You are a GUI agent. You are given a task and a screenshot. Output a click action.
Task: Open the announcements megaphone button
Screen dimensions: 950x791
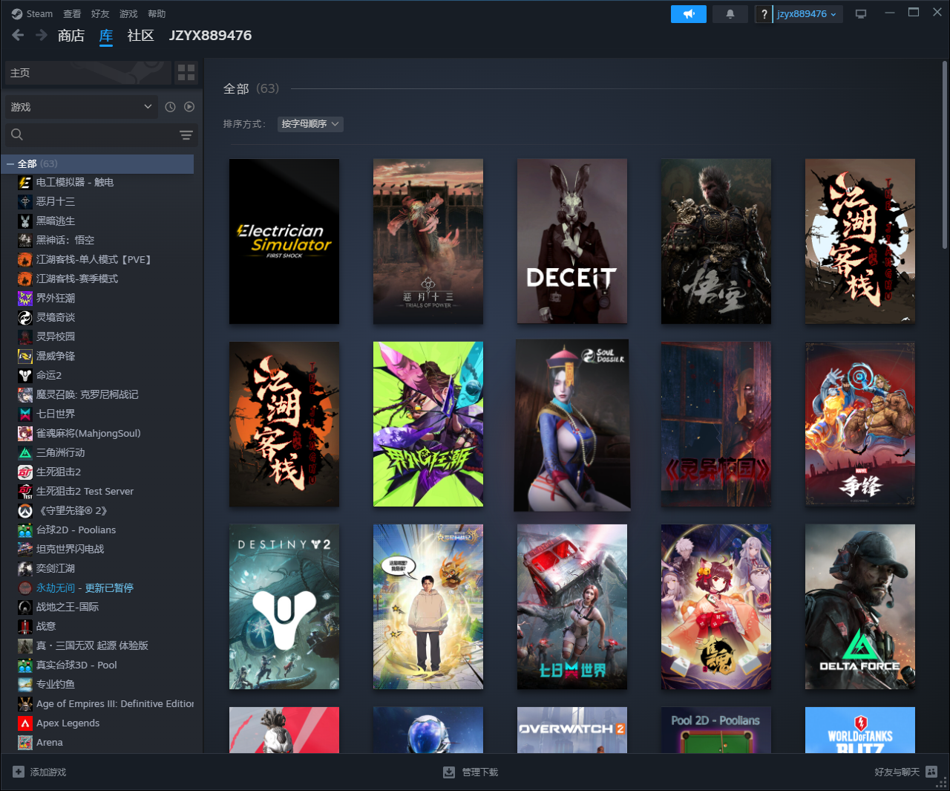pyautogui.click(x=689, y=14)
